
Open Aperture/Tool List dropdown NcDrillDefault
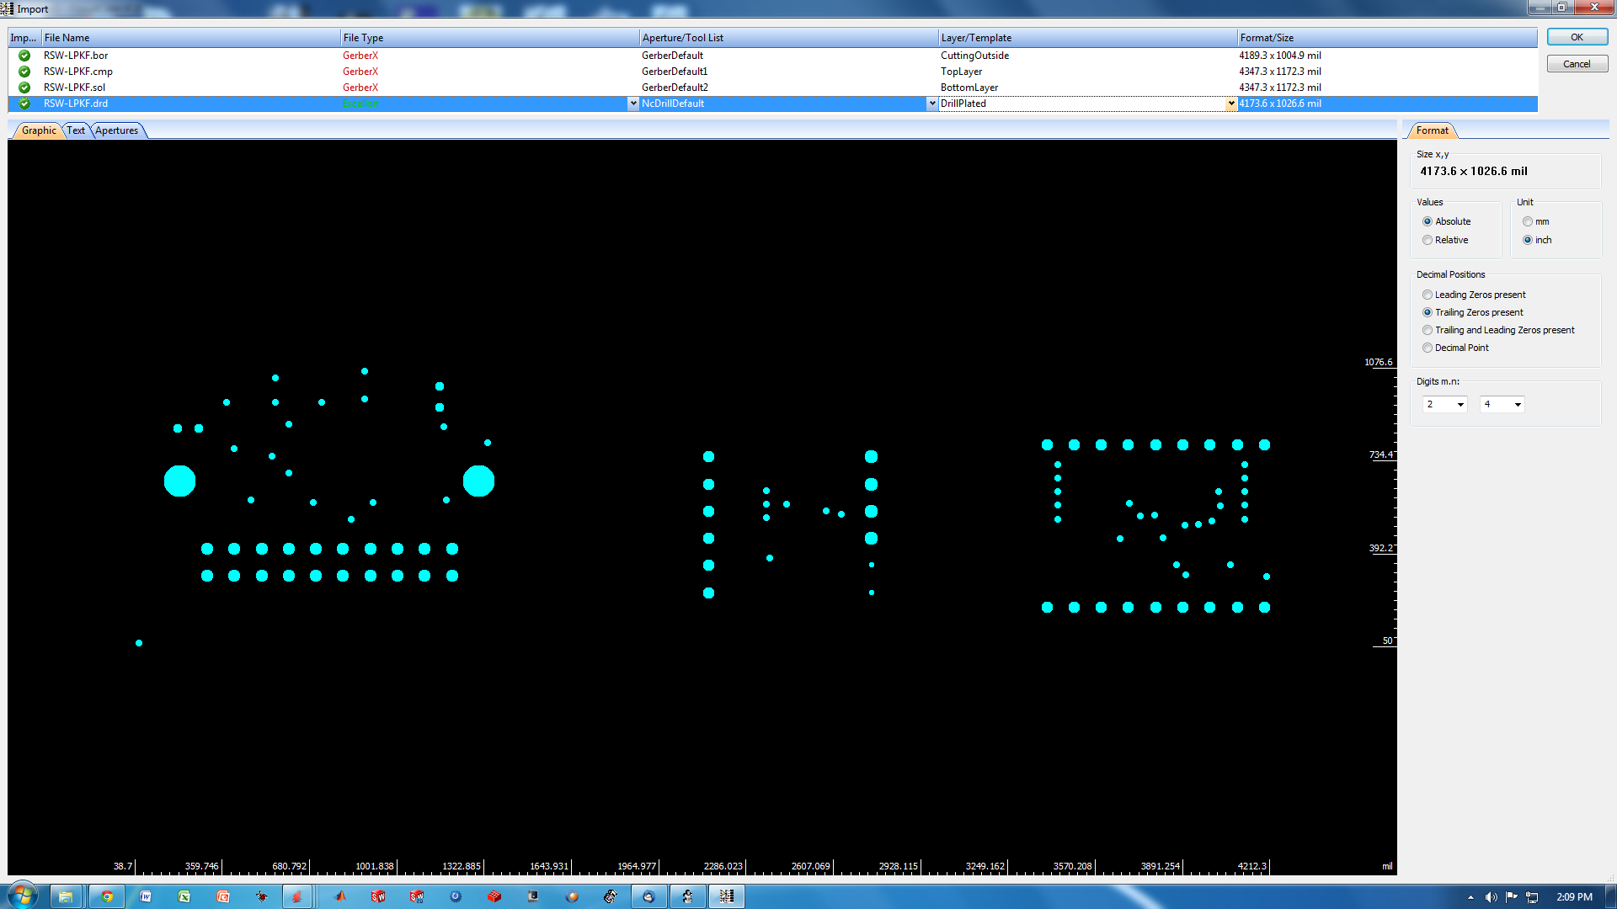coord(932,104)
